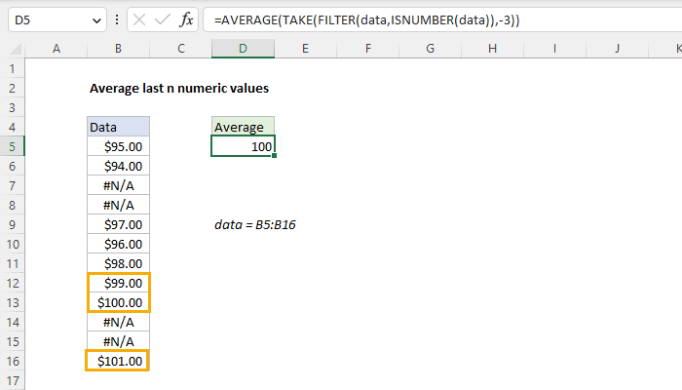The image size is (682, 390).
Task: Click the Select All corner triangle
Action: coord(16,49)
